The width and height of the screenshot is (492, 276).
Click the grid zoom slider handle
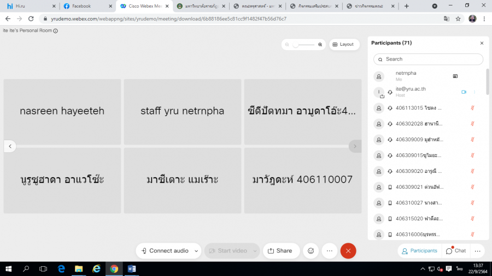(x=295, y=45)
